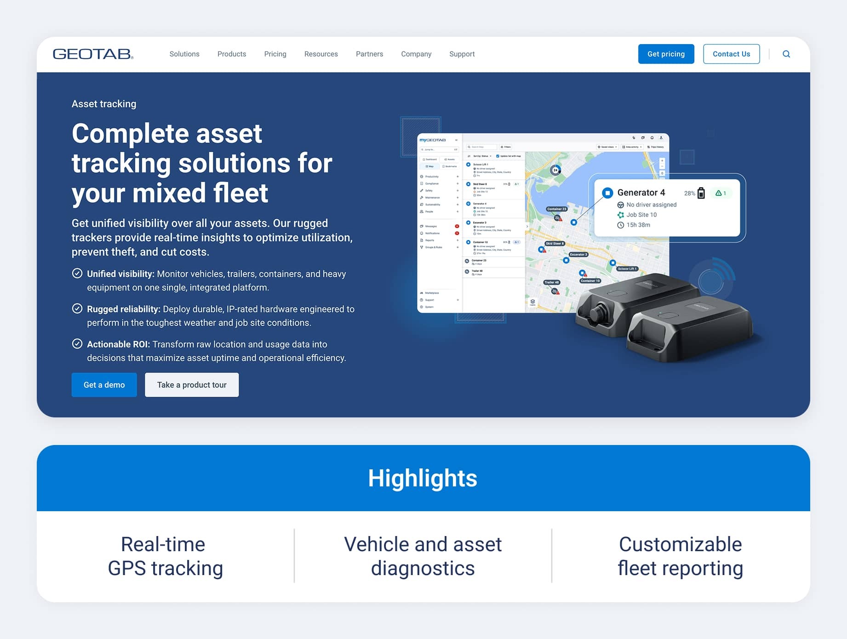The height and width of the screenshot is (639, 847).
Task: Click the Skid Steer 8 map marker
Action: coord(542,250)
